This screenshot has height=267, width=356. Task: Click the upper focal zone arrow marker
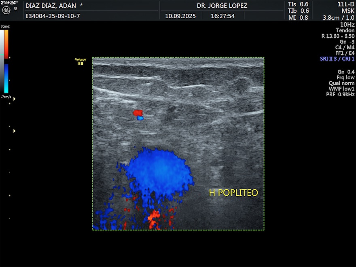[x=15, y=98]
